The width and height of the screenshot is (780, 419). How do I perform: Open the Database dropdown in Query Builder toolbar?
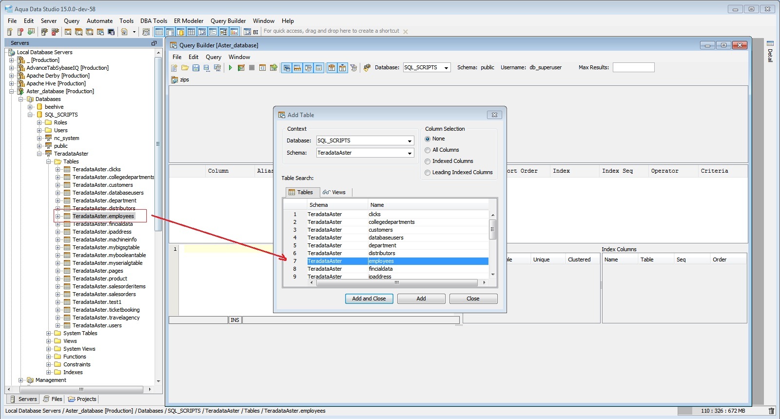tap(446, 68)
